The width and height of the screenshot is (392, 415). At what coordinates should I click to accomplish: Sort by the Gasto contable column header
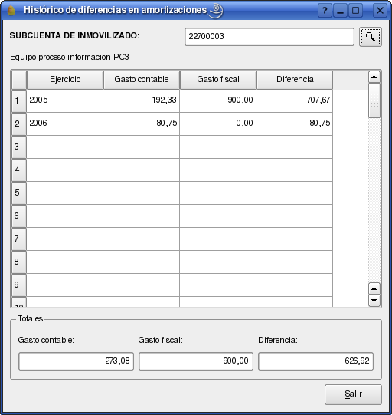[x=142, y=80]
